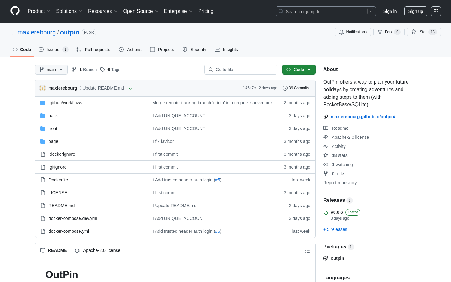Click the link icon beside website URL
The image size is (451, 282).
326,117
